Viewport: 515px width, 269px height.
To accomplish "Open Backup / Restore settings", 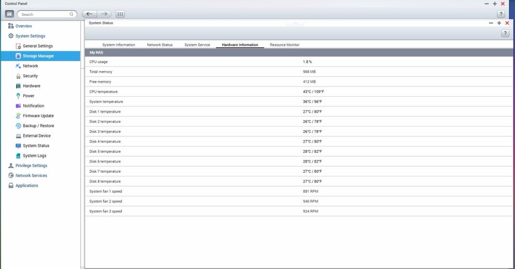I will (39, 125).
